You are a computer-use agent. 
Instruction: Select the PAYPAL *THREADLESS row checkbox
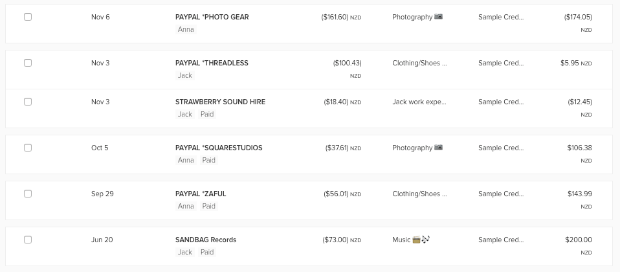28,63
